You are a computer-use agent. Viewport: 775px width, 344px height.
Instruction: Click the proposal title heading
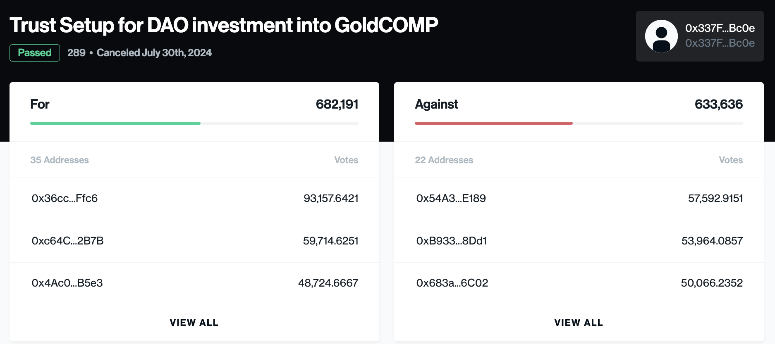point(224,25)
